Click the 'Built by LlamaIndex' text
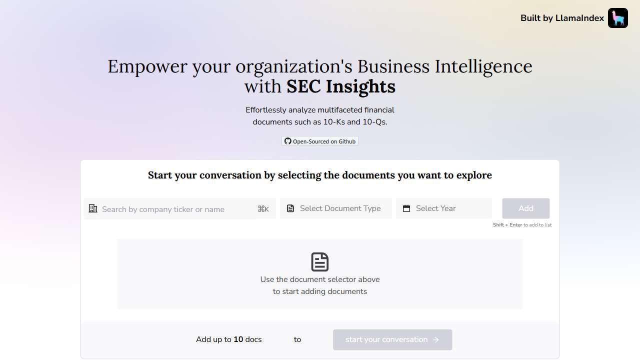The image size is (640, 360). 562,18
